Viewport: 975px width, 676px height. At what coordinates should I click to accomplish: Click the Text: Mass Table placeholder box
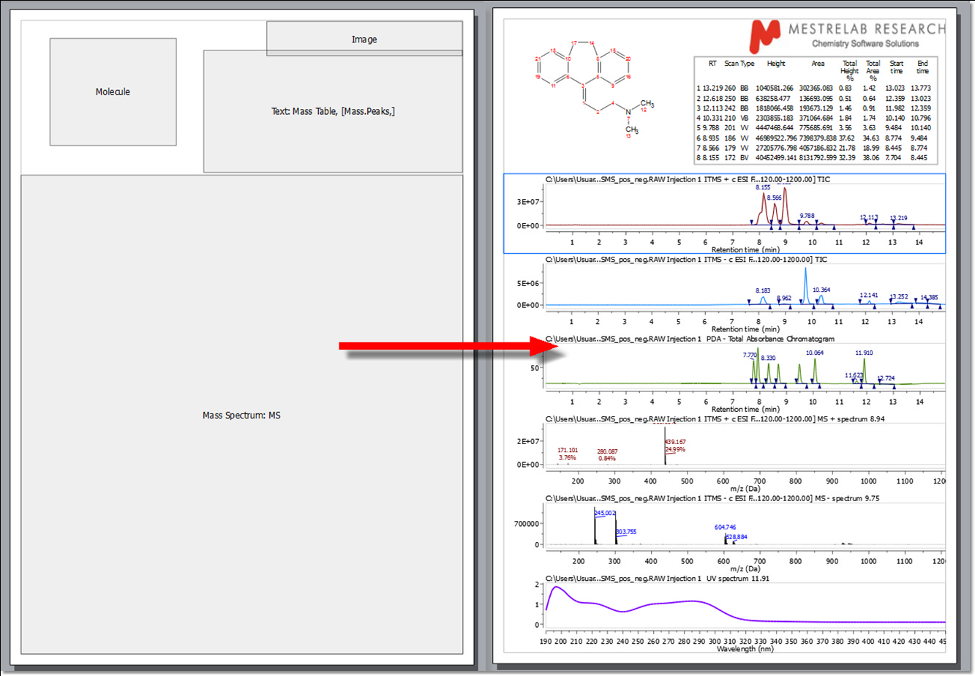tap(333, 111)
